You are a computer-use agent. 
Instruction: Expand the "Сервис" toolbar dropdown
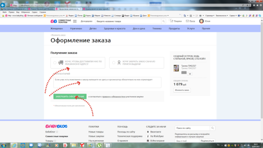tap(233, 16)
